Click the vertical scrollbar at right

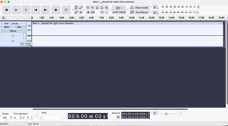pos(227,63)
